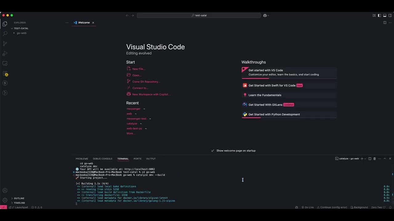Open the recent messenger-test folder
This screenshot has width=394, height=221.
point(136,119)
